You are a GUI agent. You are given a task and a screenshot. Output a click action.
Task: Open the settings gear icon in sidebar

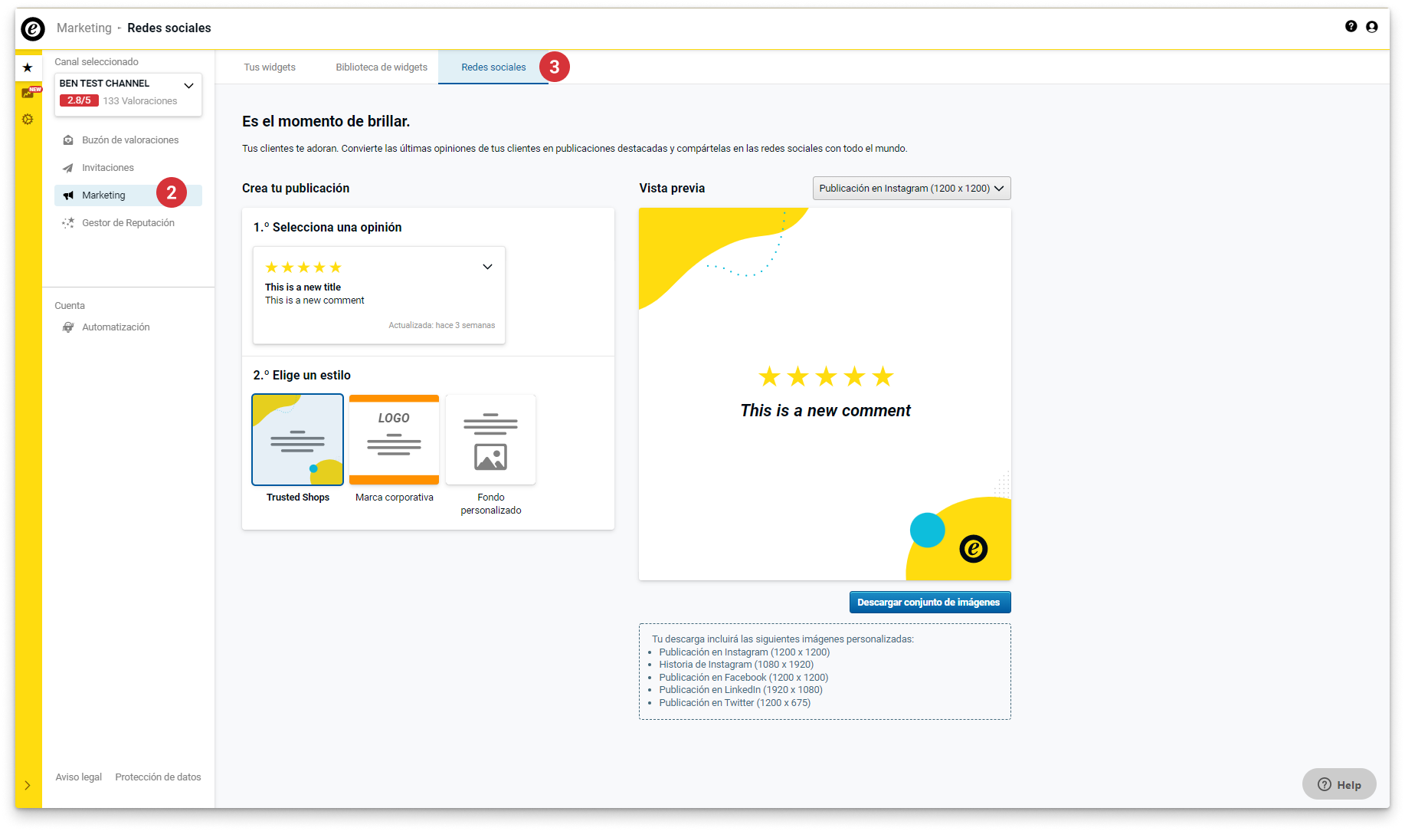(x=28, y=120)
